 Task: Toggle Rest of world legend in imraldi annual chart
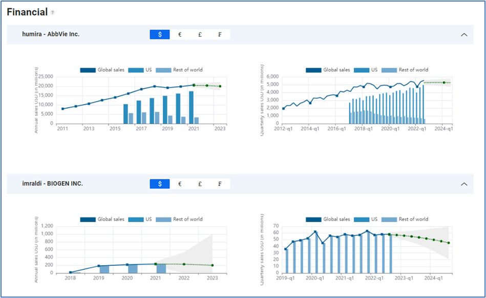coord(179,219)
